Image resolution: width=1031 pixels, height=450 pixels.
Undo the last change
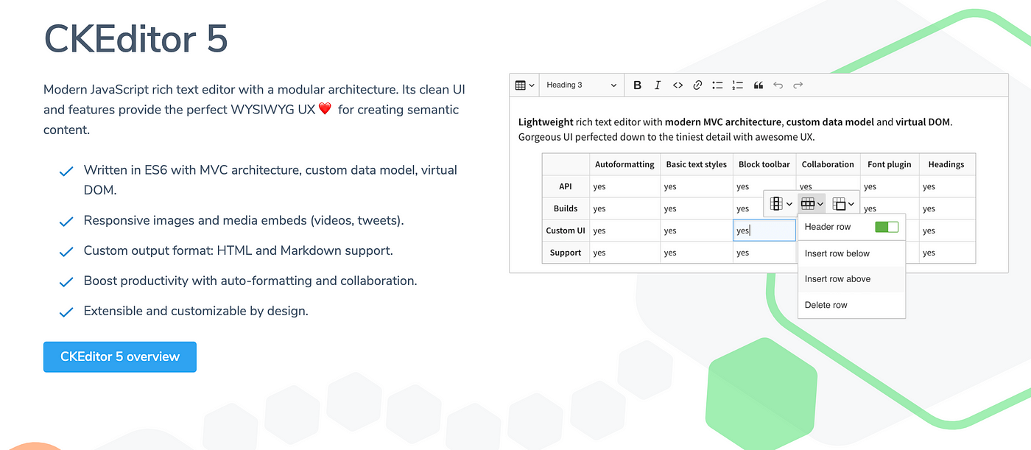778,85
